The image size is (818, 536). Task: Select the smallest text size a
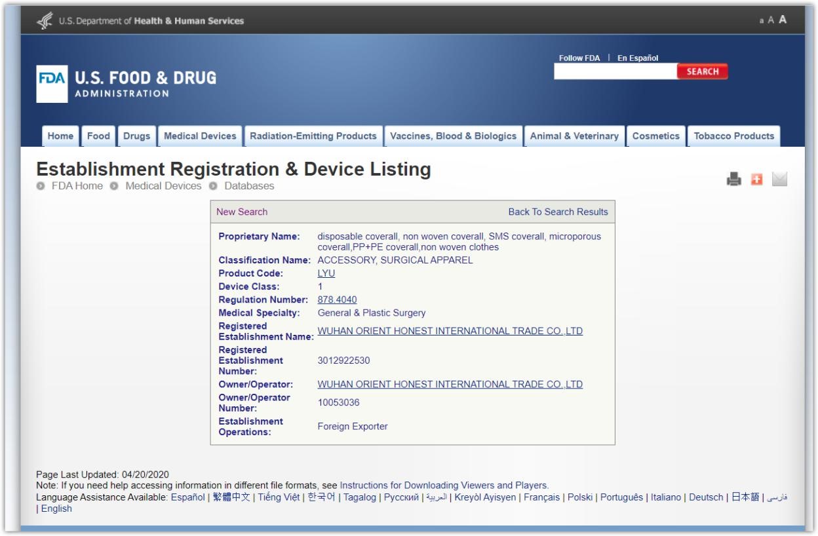(x=762, y=21)
